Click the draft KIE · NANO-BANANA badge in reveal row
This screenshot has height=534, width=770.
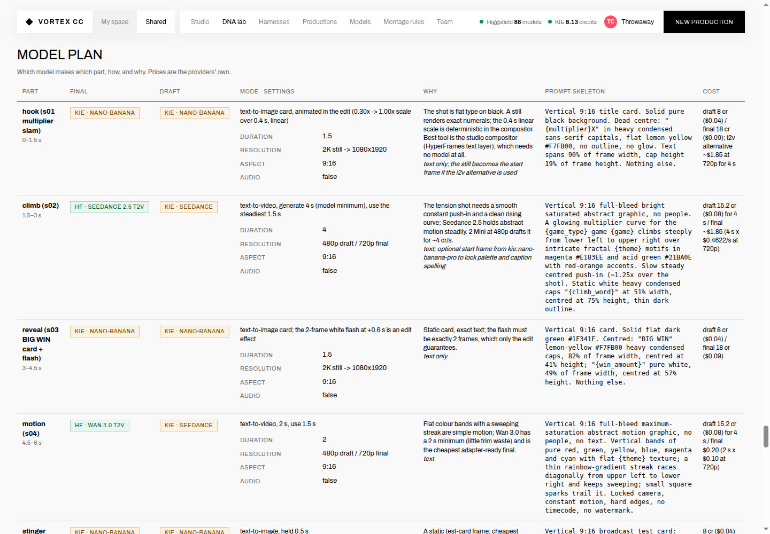point(195,332)
